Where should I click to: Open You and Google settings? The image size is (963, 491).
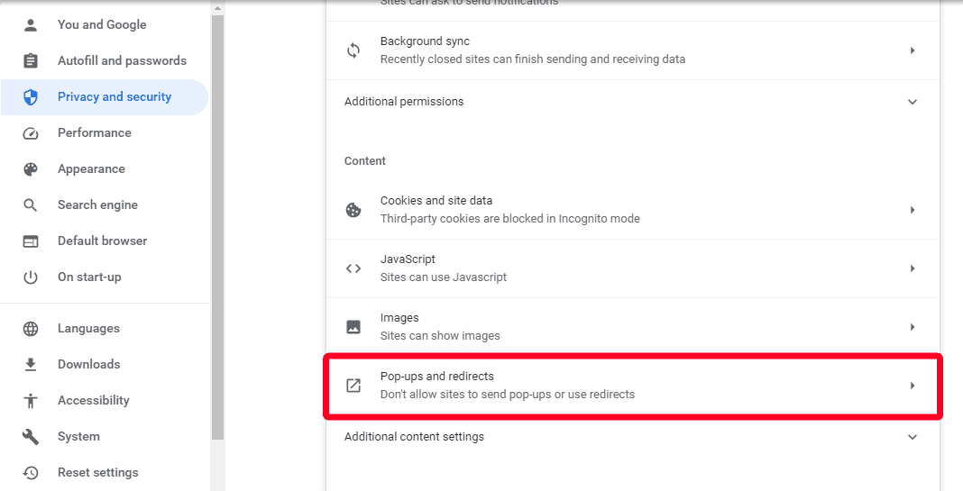(x=101, y=25)
